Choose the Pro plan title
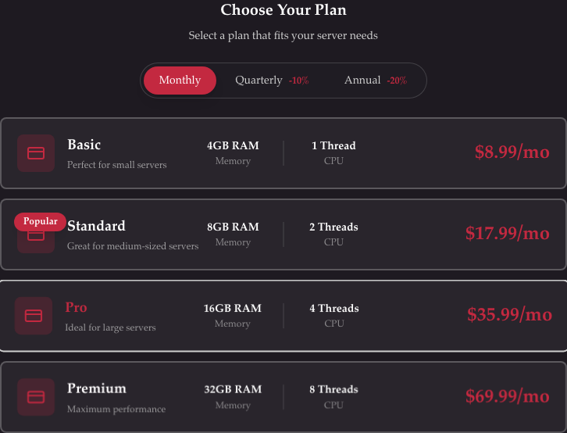Viewport: 567px width, 433px height. coord(76,307)
